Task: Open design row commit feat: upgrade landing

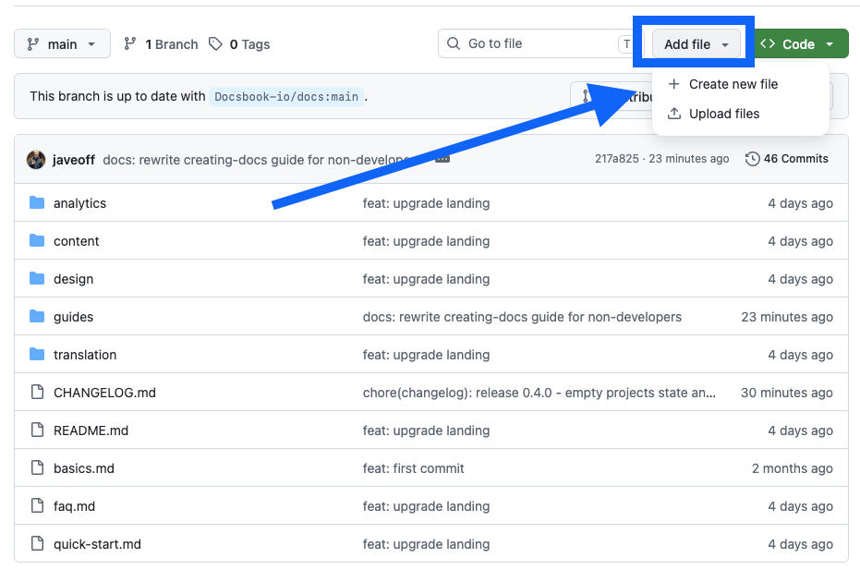Action: click(x=426, y=279)
